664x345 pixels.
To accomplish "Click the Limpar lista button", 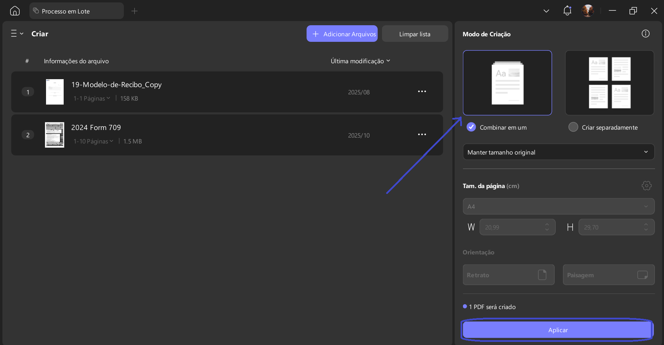I will coord(415,34).
